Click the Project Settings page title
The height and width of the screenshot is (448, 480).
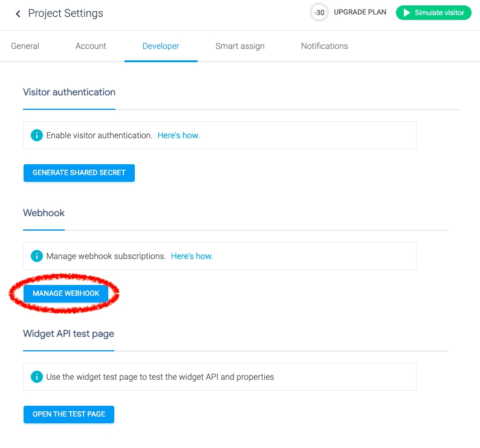click(65, 13)
